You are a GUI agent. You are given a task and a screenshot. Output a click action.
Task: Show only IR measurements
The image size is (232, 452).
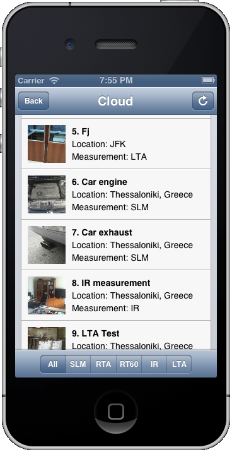[x=154, y=364]
